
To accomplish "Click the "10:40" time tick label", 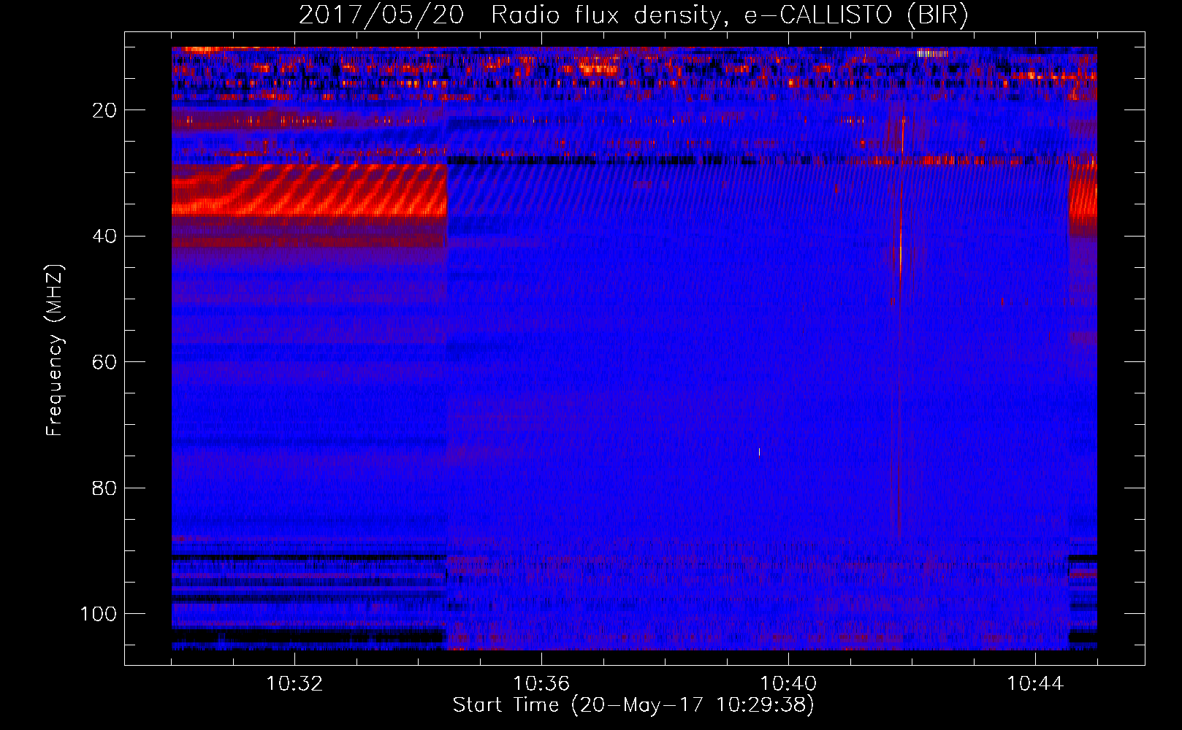I will pos(788,684).
